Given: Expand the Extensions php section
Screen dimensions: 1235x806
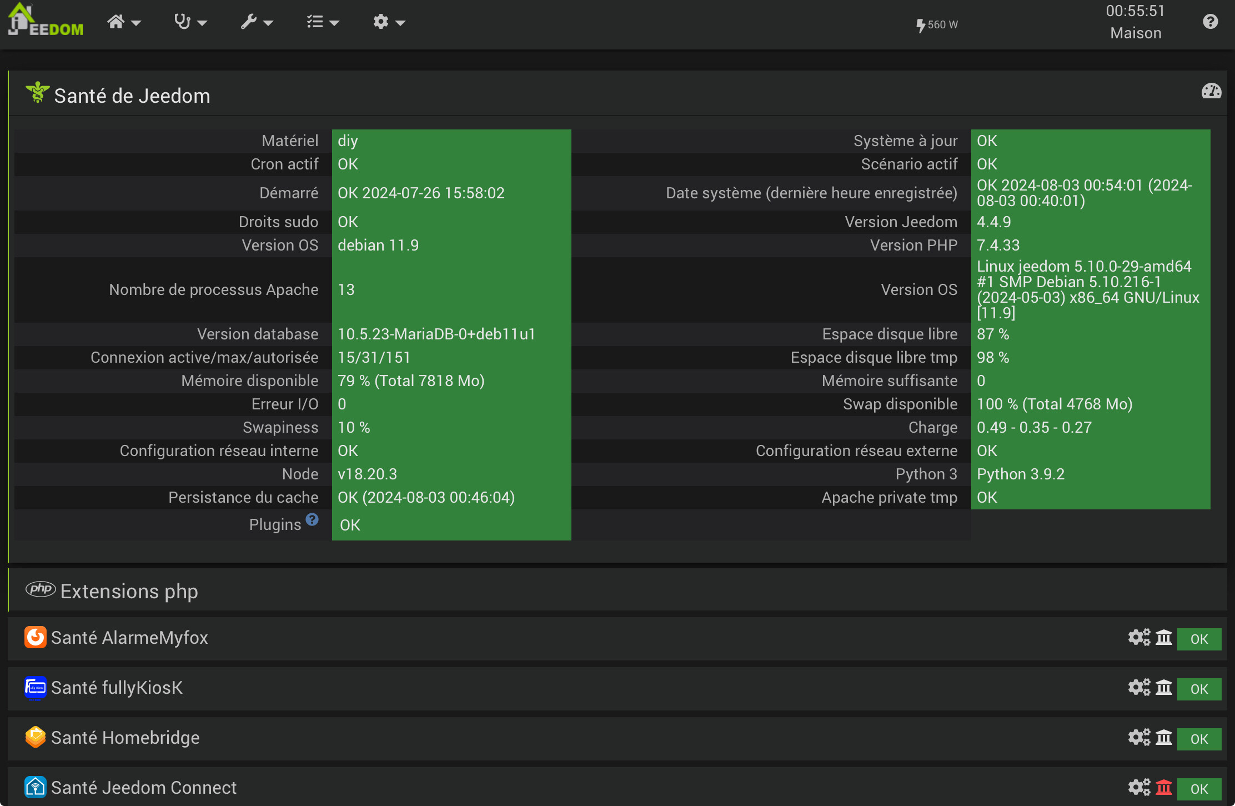Looking at the screenshot, I should 129,591.
